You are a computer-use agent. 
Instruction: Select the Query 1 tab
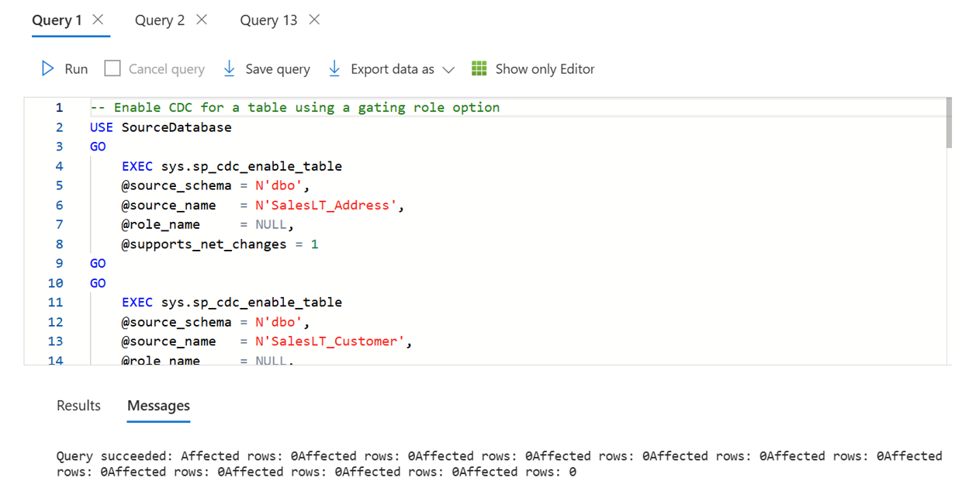tap(56, 20)
